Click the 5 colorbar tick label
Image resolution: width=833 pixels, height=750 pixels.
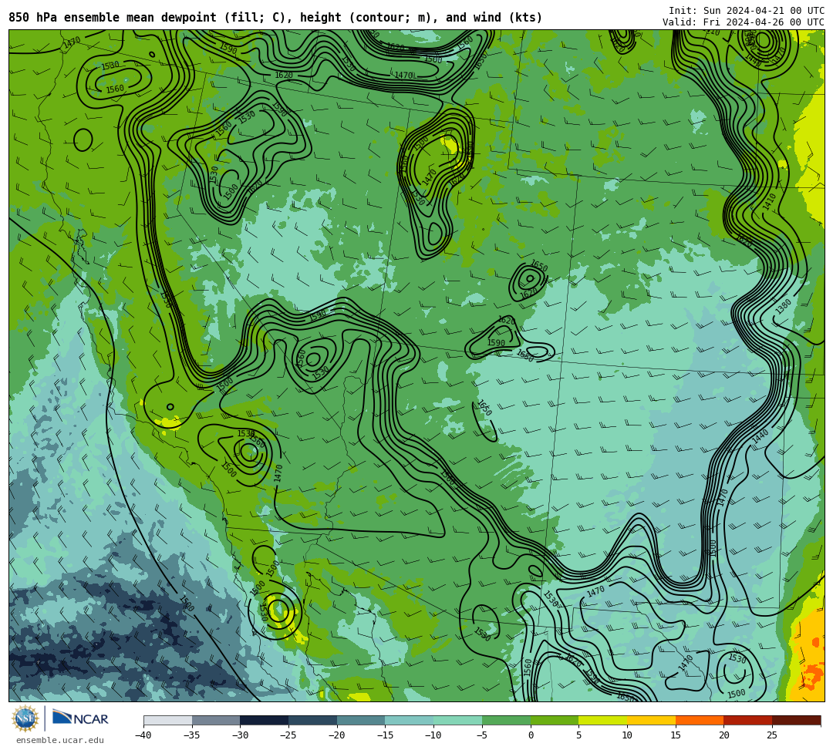pos(578,735)
